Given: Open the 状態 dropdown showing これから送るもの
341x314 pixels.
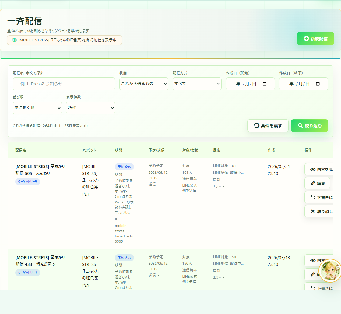Looking at the screenshot, I should 144,84.
